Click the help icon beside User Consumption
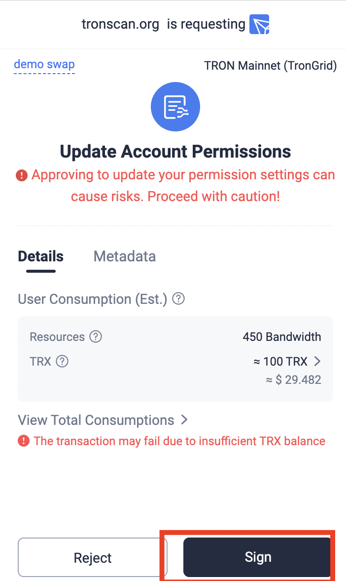The height and width of the screenshot is (581, 346). [x=178, y=299]
